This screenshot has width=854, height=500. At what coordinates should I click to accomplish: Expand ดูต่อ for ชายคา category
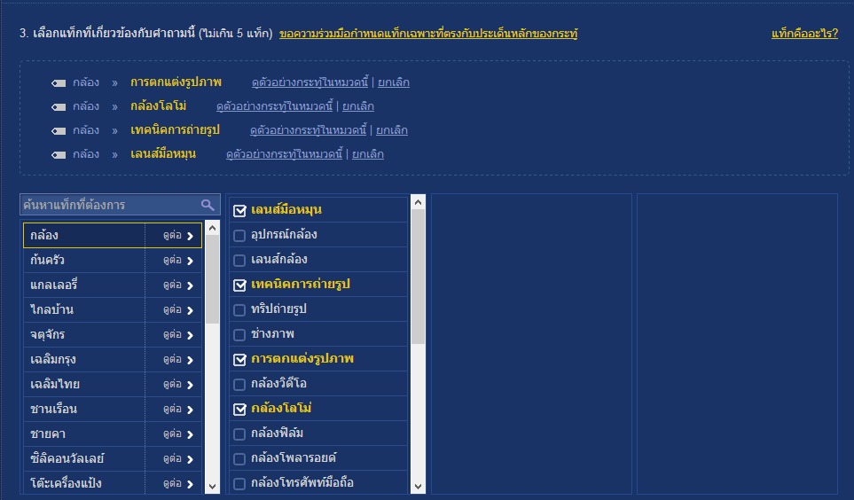click(178, 434)
